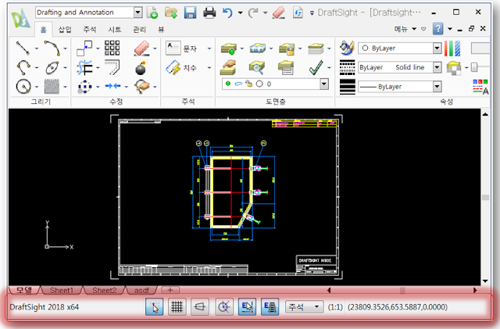Add a new sheet with plus button

[x=170, y=290]
